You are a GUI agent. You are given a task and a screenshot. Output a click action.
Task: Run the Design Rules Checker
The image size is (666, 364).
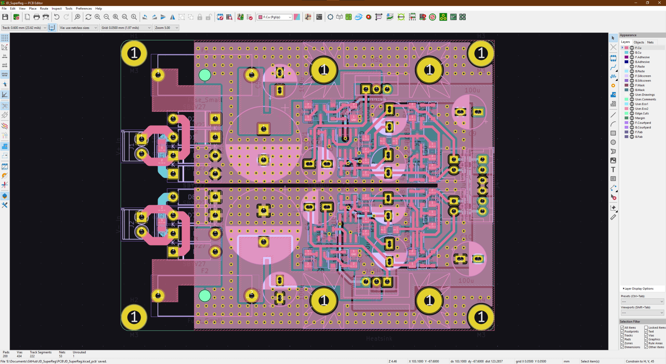[x=250, y=17]
